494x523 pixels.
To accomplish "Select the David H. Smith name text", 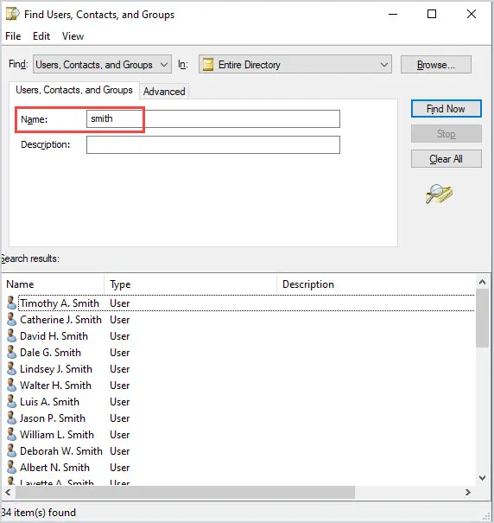I will coord(54,336).
